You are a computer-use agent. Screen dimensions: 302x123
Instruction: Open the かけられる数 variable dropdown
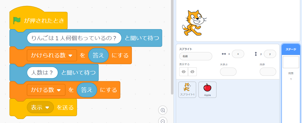(70, 56)
